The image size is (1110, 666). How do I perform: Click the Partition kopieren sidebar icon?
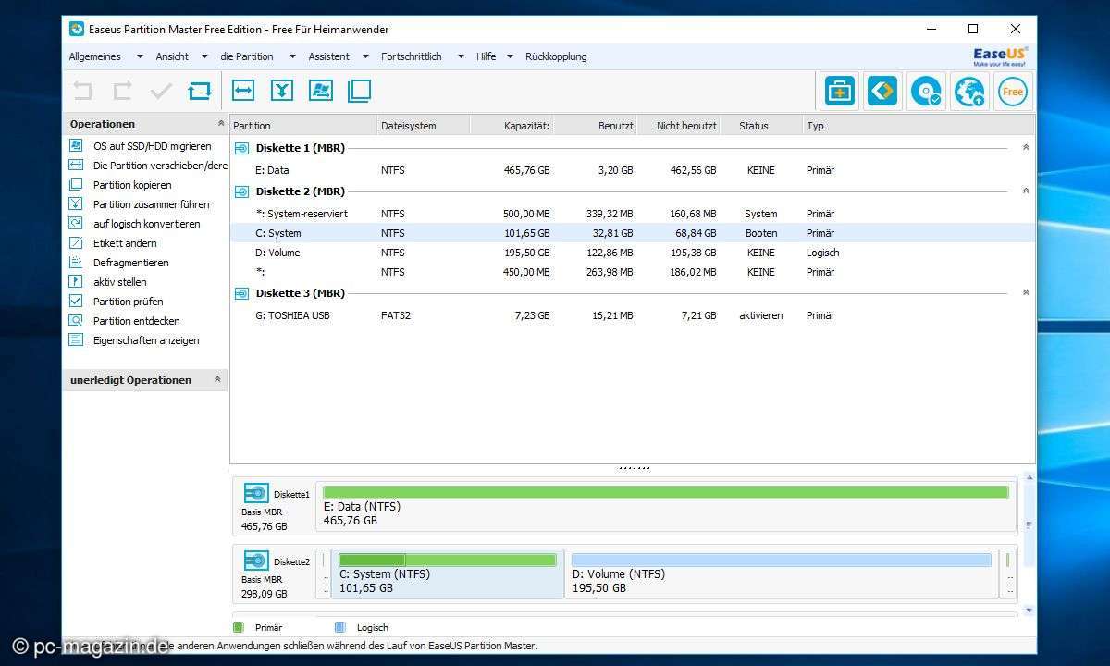coord(76,184)
